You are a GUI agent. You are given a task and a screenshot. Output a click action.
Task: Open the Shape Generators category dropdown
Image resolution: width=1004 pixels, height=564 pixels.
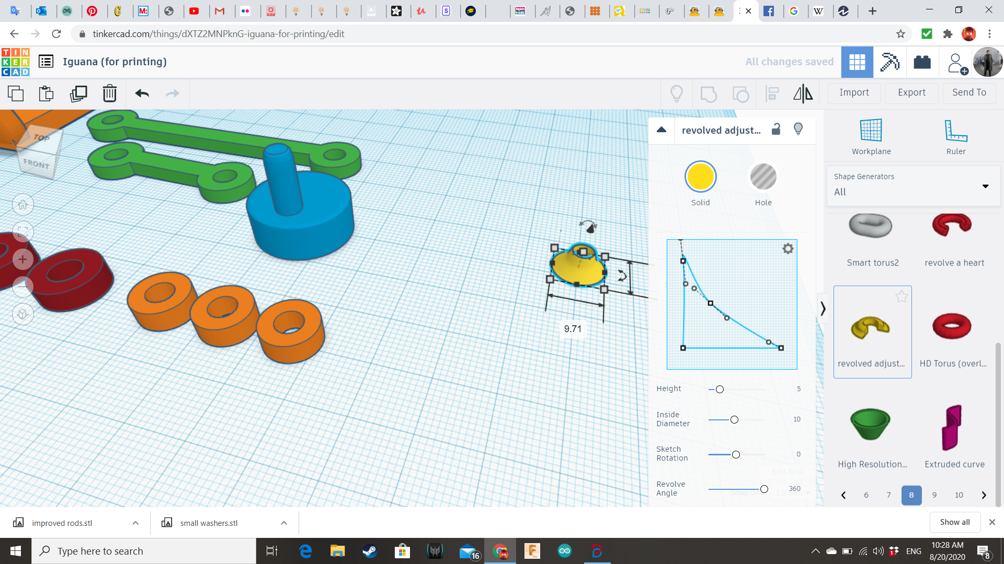coord(985,186)
